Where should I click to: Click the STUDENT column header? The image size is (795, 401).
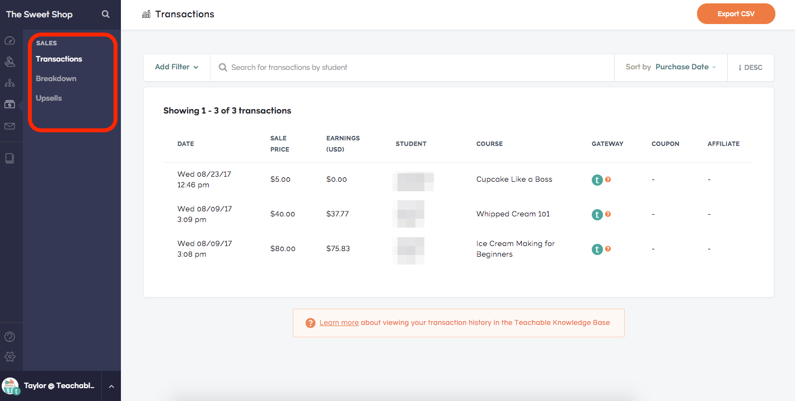point(411,144)
